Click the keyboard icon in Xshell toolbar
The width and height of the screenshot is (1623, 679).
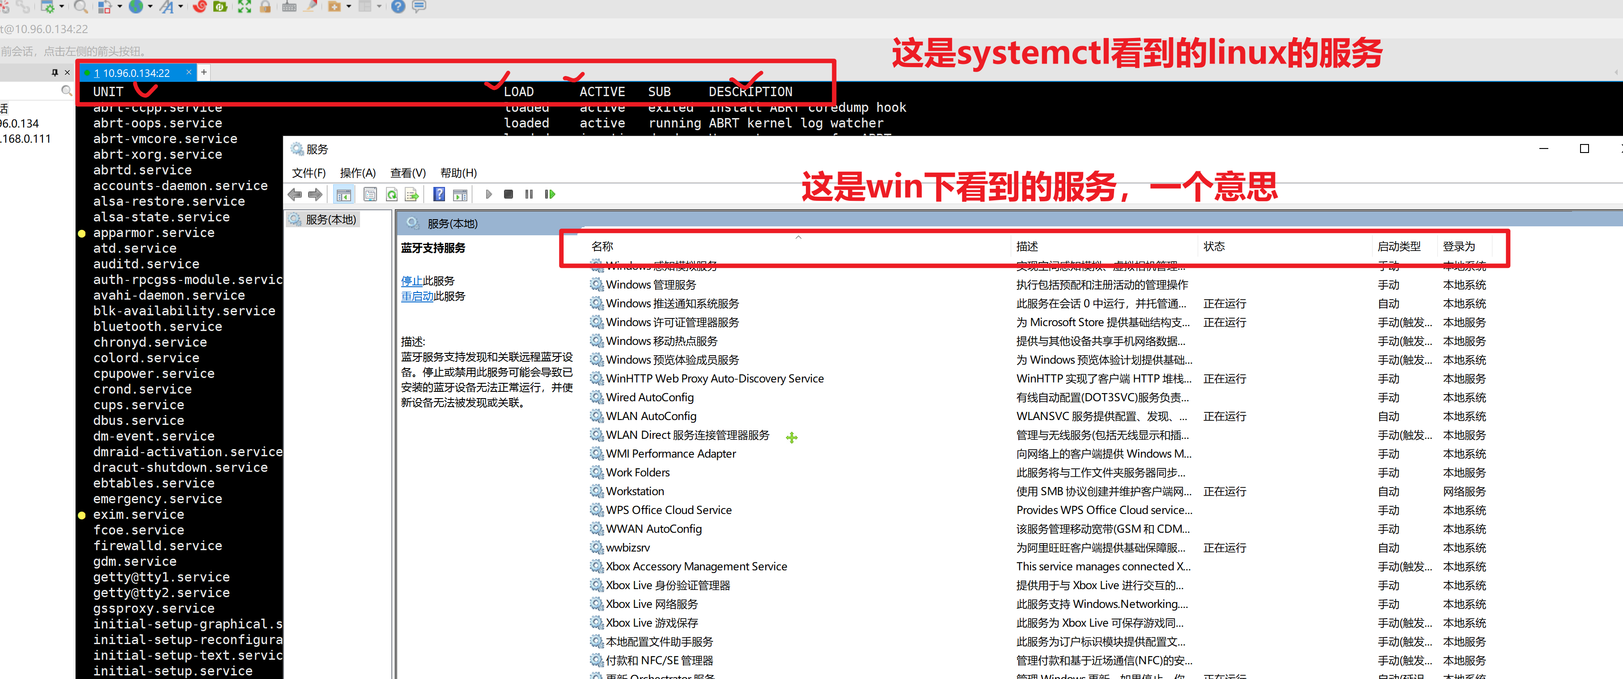pyautogui.click(x=289, y=7)
